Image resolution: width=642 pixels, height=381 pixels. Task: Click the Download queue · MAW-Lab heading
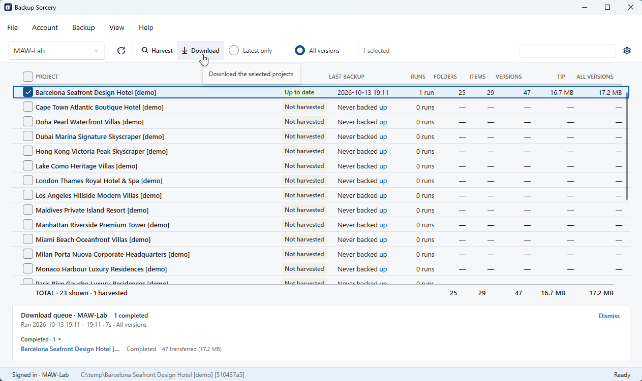click(64, 316)
